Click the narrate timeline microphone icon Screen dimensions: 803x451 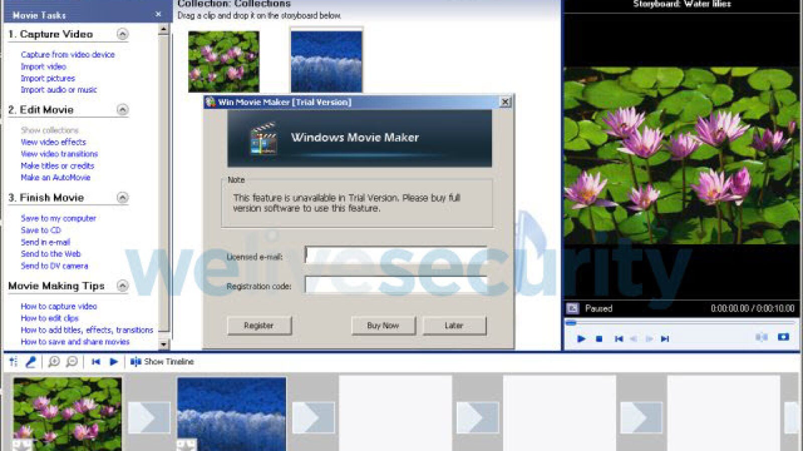31,361
